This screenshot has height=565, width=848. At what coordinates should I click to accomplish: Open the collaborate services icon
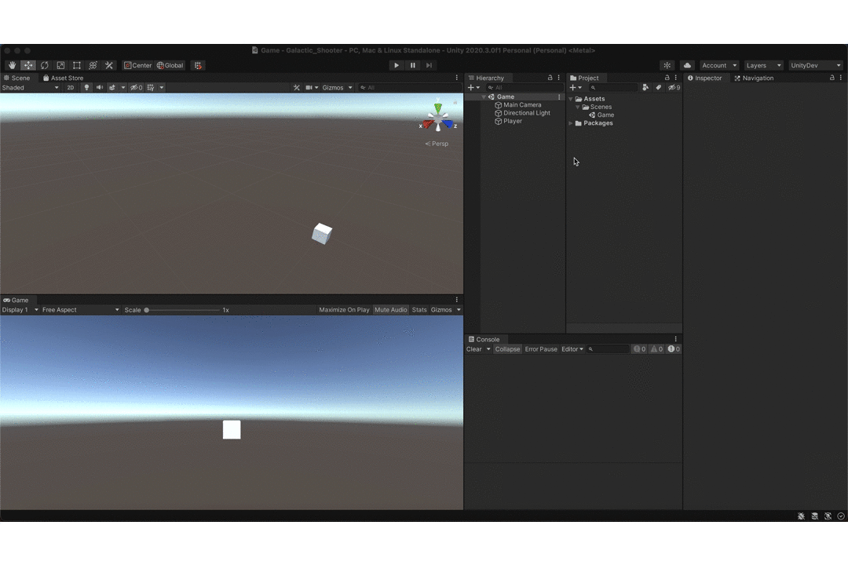[x=667, y=65]
